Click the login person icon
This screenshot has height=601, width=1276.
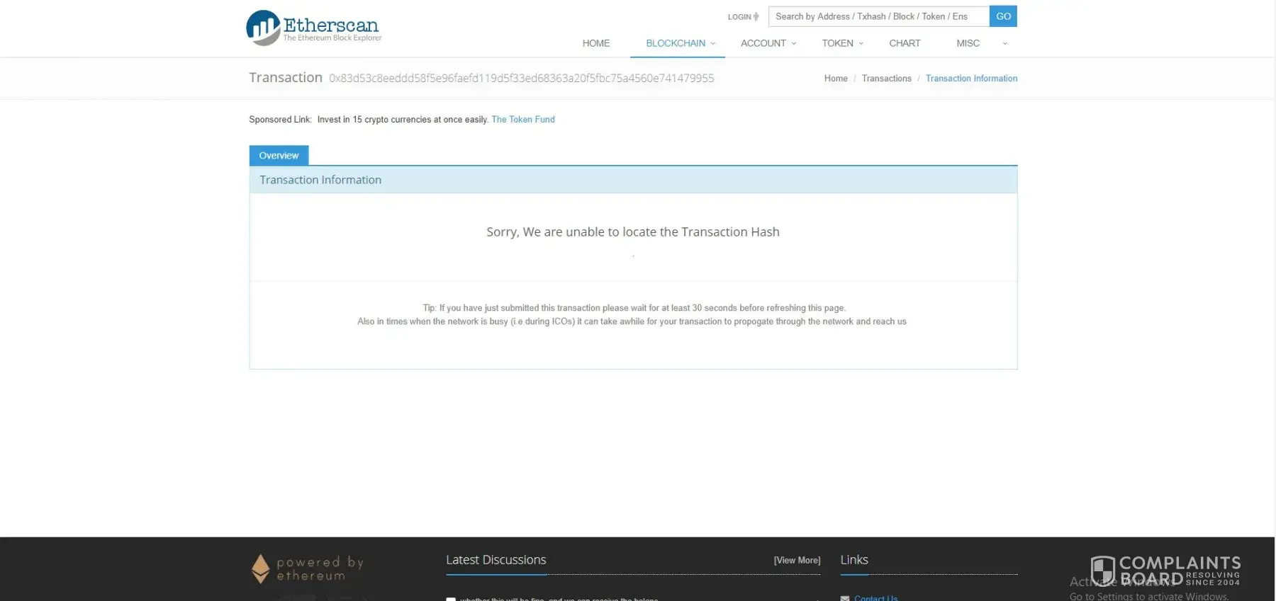(756, 17)
